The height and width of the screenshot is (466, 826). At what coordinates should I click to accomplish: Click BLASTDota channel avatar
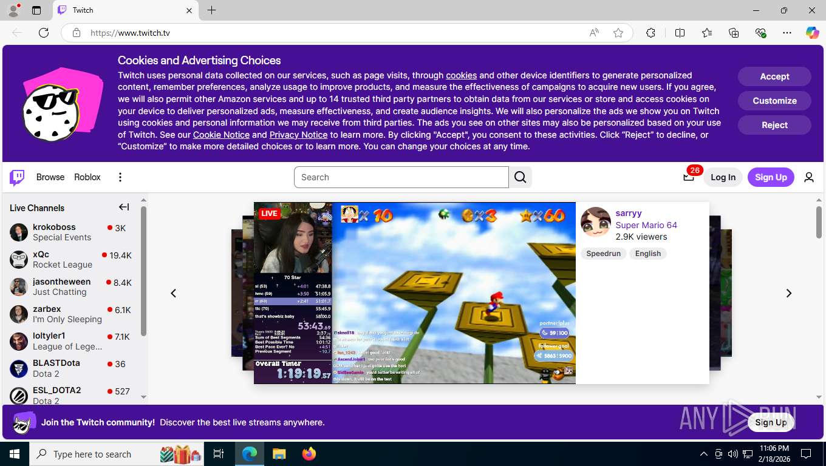pos(19,368)
